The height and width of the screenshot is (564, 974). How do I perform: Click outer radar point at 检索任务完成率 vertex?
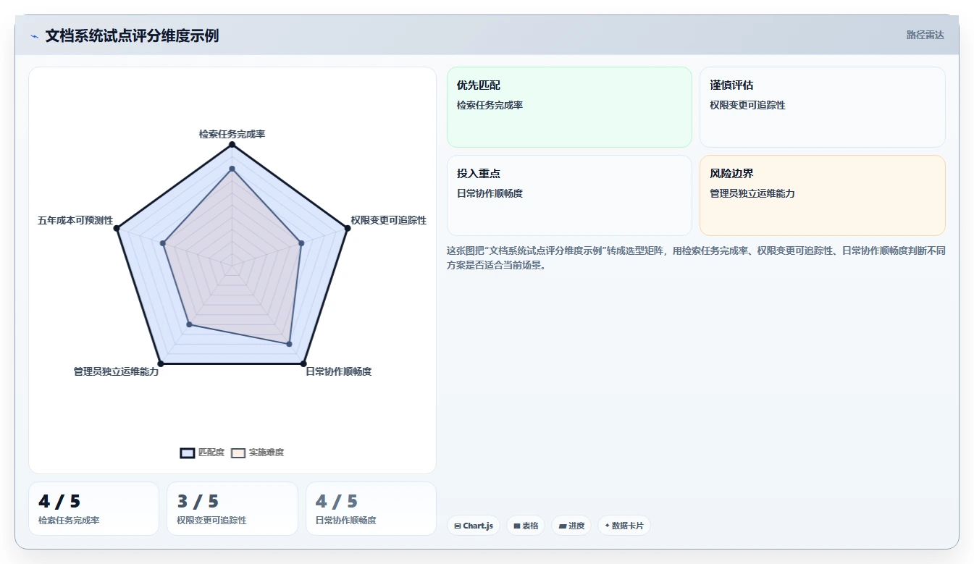232,145
